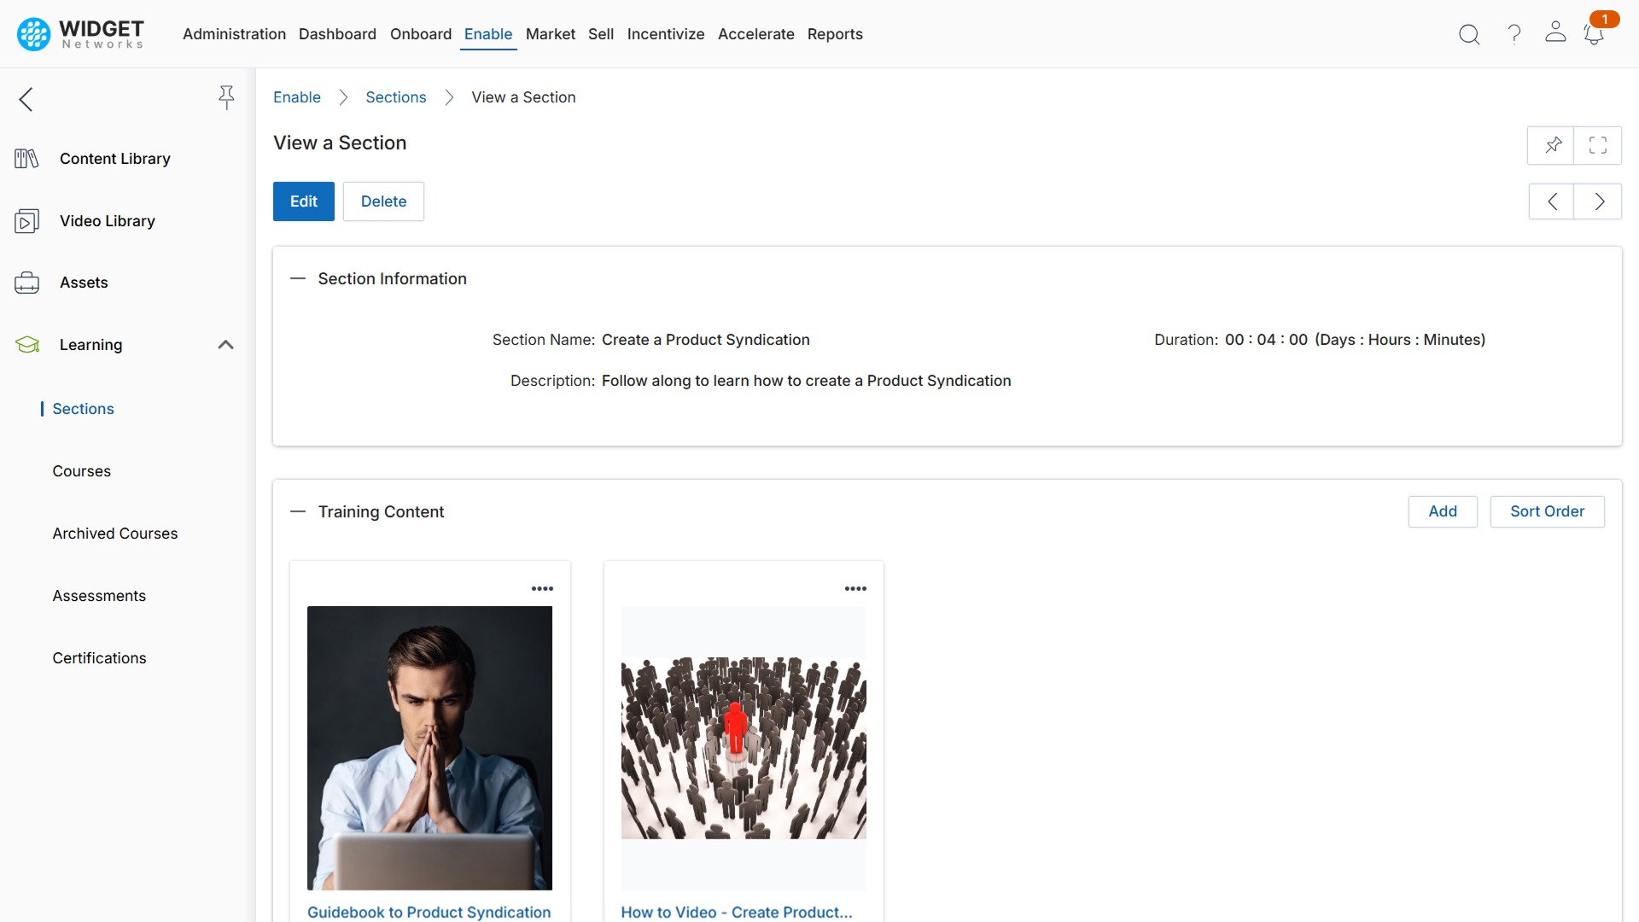Open the user profile icon

(x=1555, y=34)
